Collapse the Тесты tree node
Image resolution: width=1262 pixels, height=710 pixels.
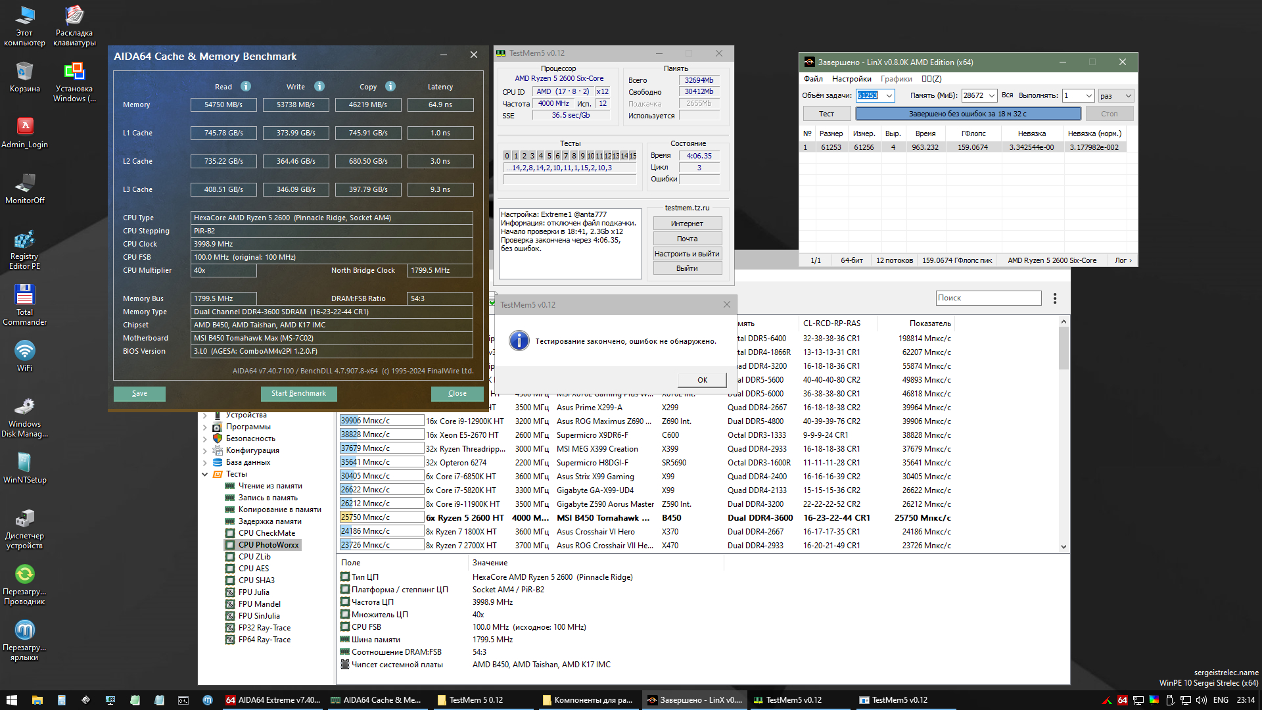pyautogui.click(x=205, y=474)
